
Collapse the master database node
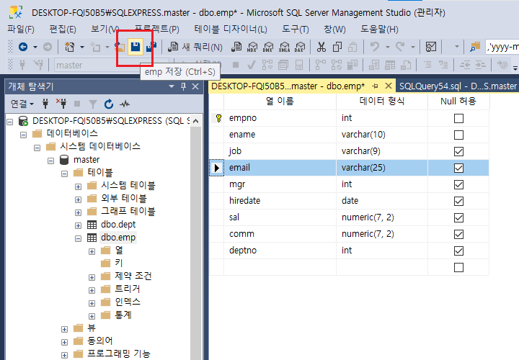50,161
